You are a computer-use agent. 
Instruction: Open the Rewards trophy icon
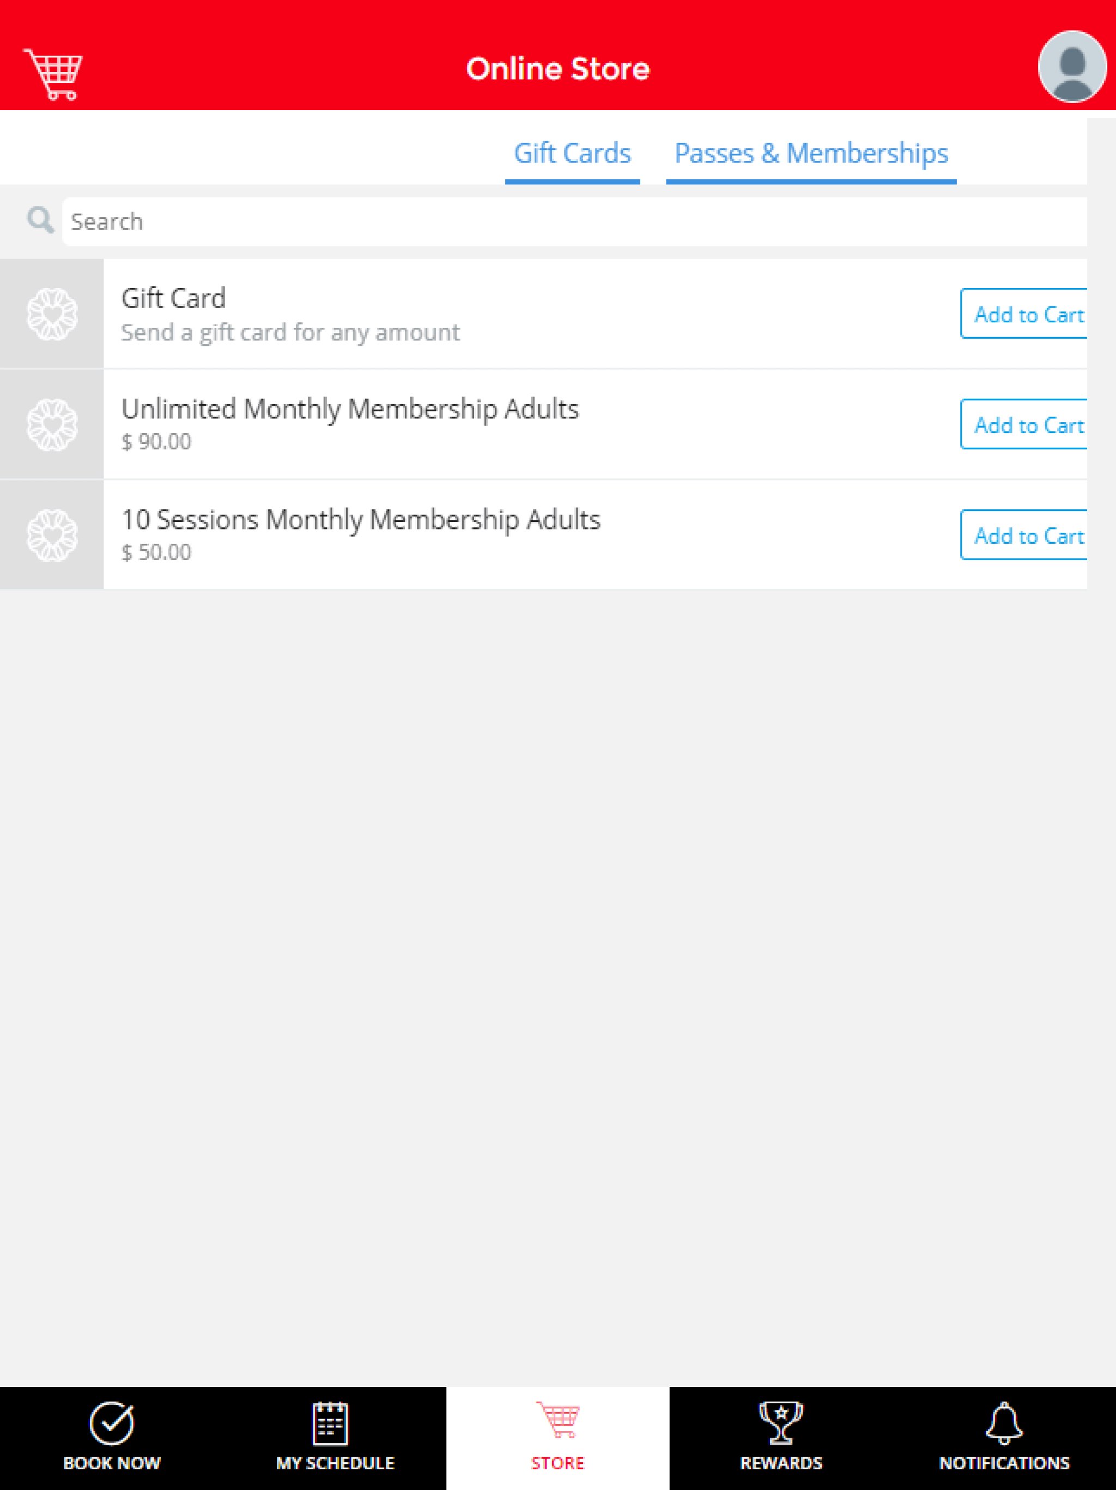(x=781, y=1422)
